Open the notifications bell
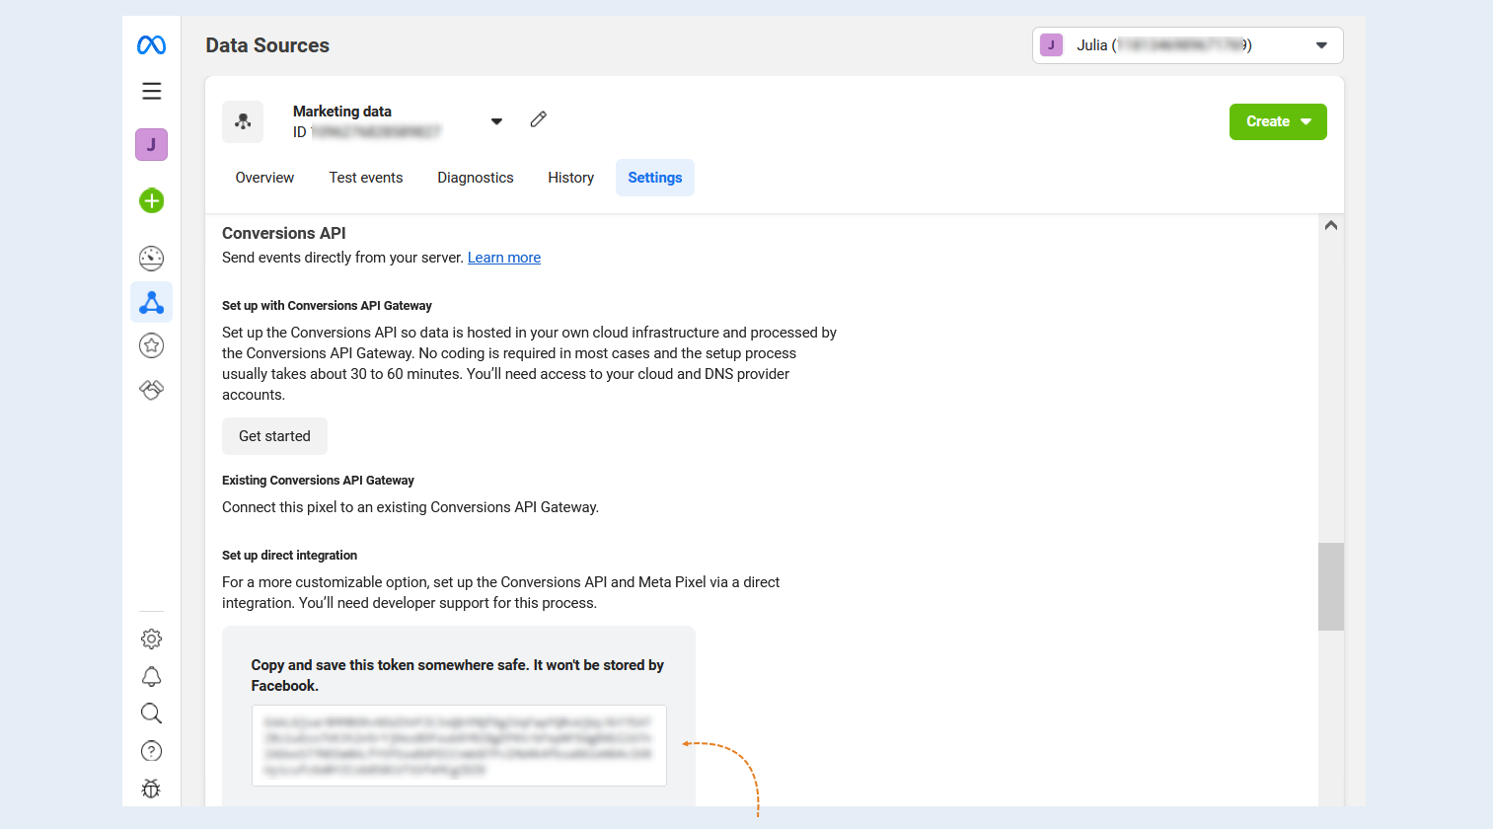The height and width of the screenshot is (829, 1493). pyautogui.click(x=151, y=676)
